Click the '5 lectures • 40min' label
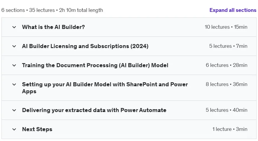 tap(227, 110)
